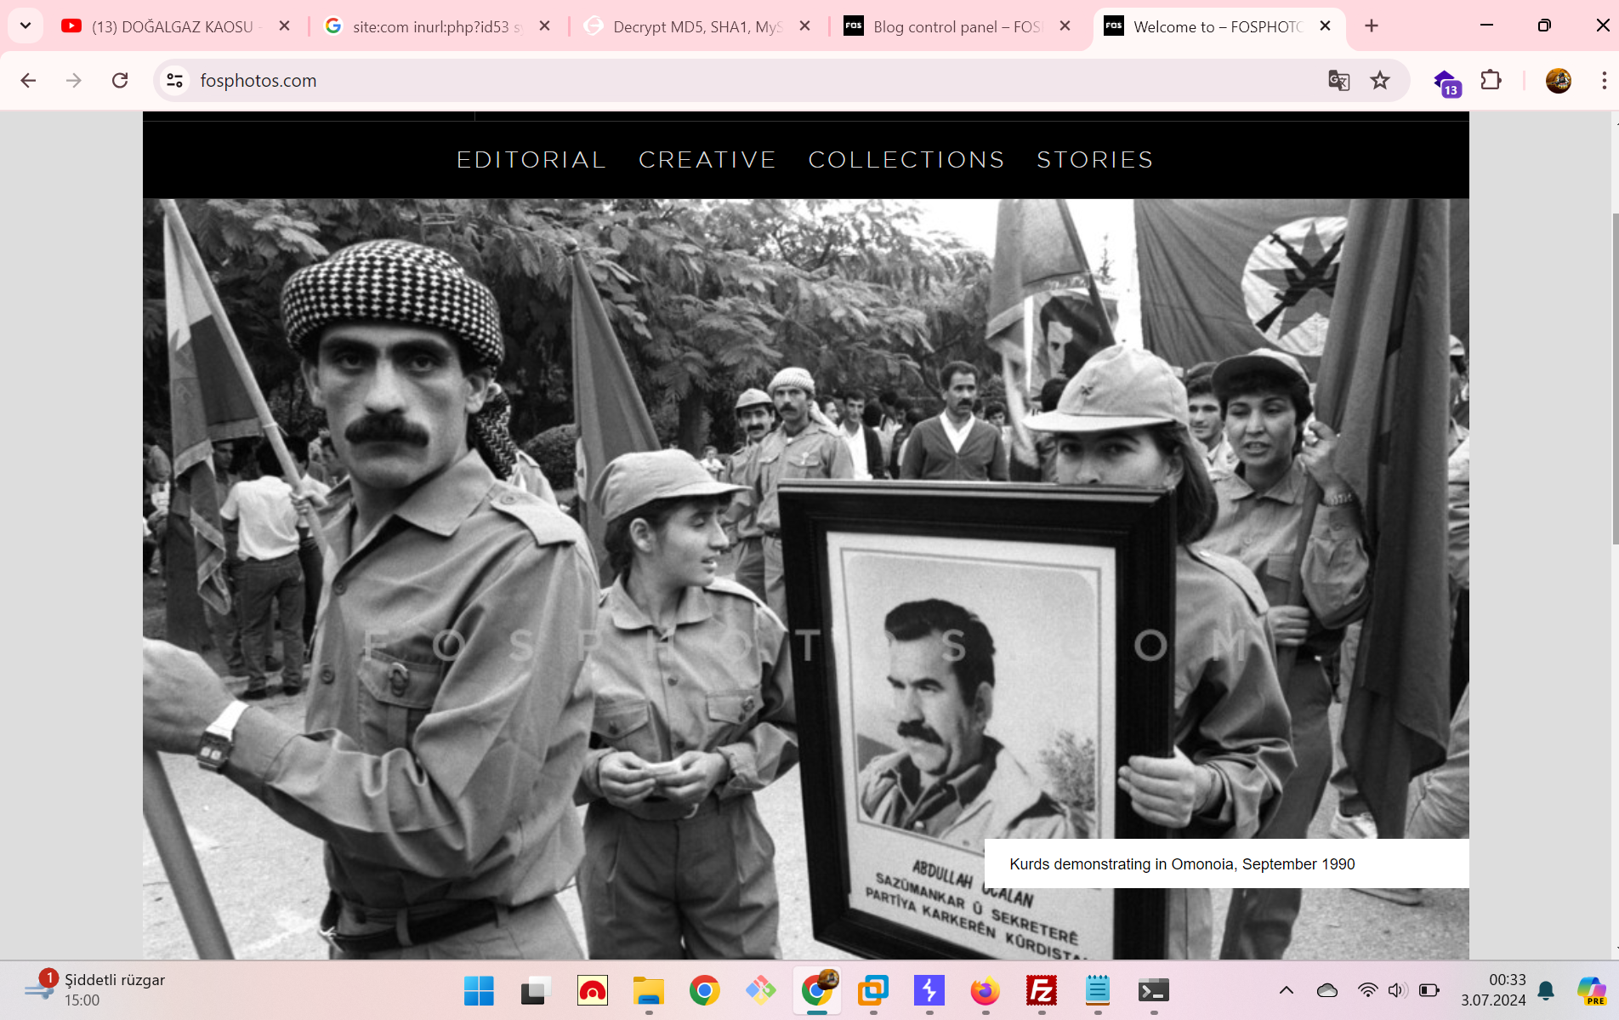The image size is (1619, 1020).
Task: Open the Chrome profile avatar
Action: point(1559,80)
